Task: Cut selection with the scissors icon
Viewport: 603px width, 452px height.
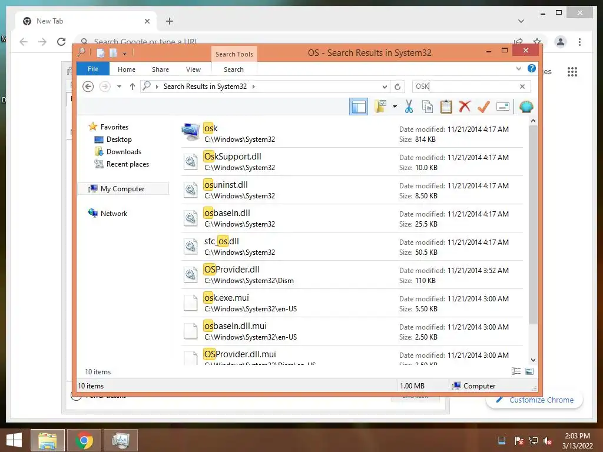Action: pos(409,107)
